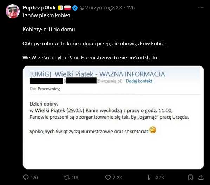The image size is (210, 185).
Task: Click the Vatican flag emoji in name
Action: coord(60,8)
